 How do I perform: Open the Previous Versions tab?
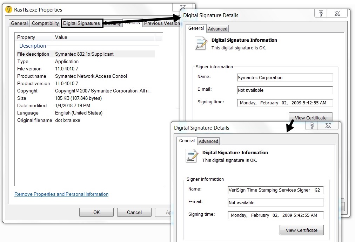click(162, 23)
